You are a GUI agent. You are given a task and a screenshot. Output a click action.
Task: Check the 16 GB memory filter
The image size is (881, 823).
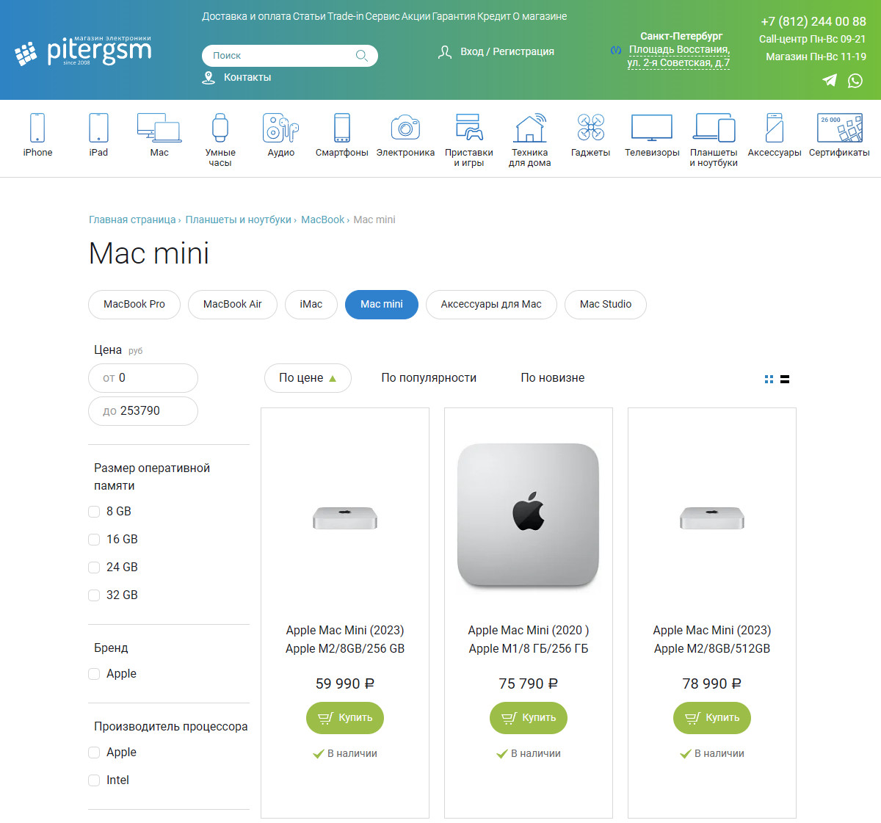[x=94, y=540]
